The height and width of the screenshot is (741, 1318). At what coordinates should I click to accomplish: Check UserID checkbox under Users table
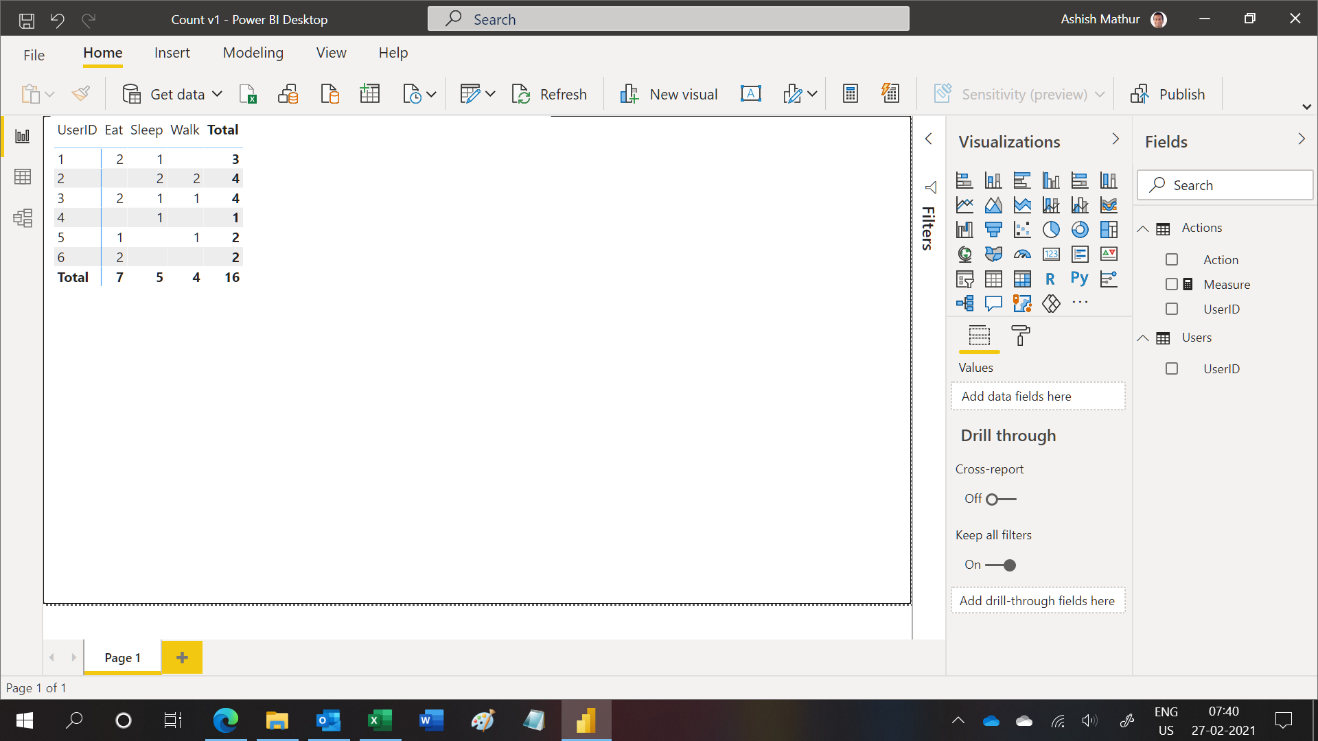tap(1172, 368)
